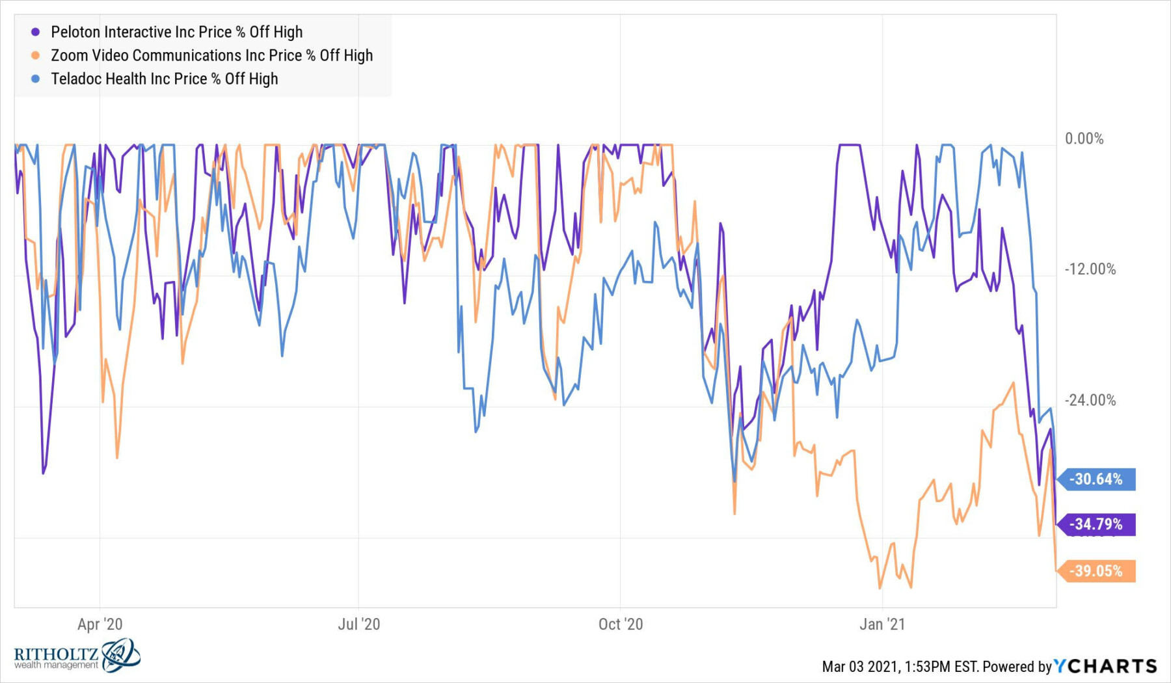Click the -12.00% y-axis label
Viewport: 1171px width, 683px height.
1090,269
